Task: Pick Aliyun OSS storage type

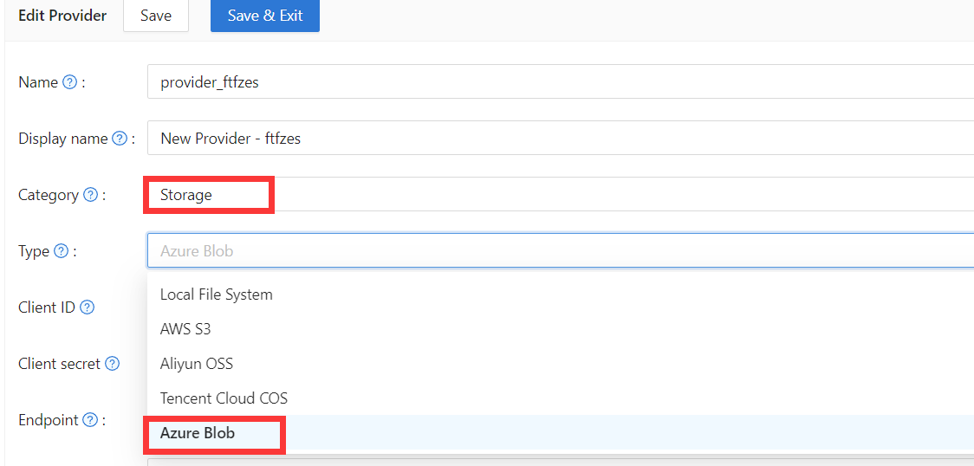Action: 197,364
